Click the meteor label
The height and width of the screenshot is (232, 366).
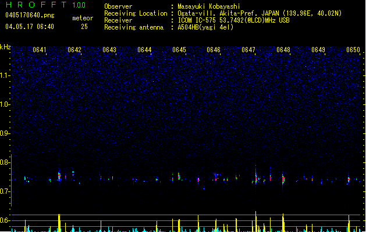pos(83,18)
